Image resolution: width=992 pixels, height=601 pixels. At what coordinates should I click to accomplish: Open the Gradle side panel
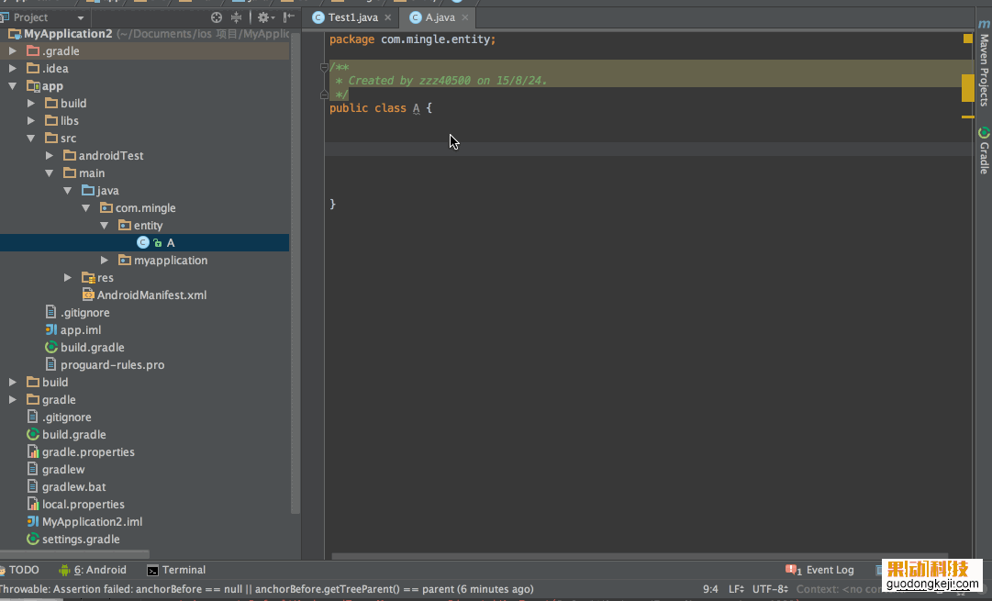pos(984,151)
